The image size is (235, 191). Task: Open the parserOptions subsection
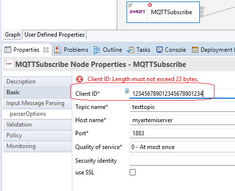[x=38, y=114]
